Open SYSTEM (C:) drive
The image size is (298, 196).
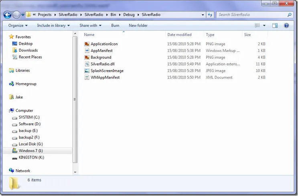pos(29,117)
